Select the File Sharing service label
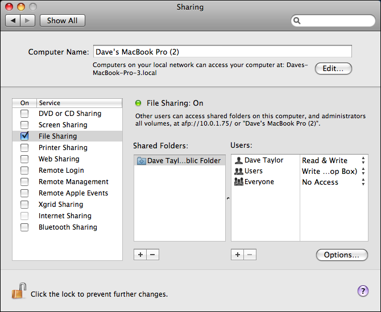This screenshot has height=312, width=381. pos(57,136)
